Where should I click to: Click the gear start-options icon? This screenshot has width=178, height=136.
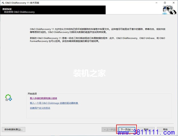pos(8,98)
